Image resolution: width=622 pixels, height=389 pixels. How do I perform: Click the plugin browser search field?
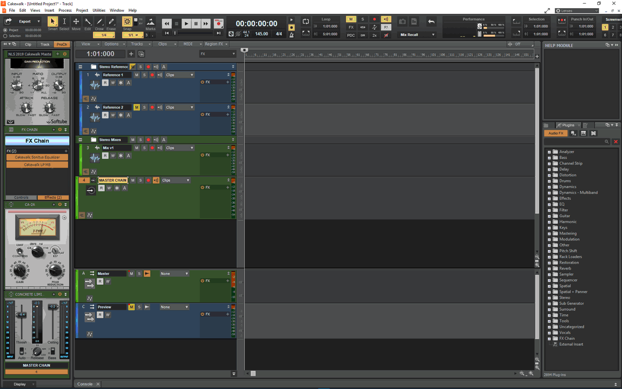pyautogui.click(x=577, y=142)
